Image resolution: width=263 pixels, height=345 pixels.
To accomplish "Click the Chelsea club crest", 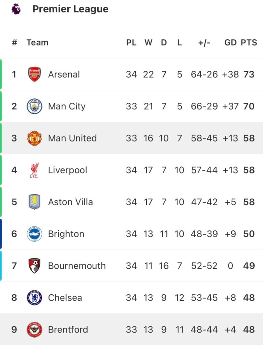I will pyautogui.click(x=34, y=298).
